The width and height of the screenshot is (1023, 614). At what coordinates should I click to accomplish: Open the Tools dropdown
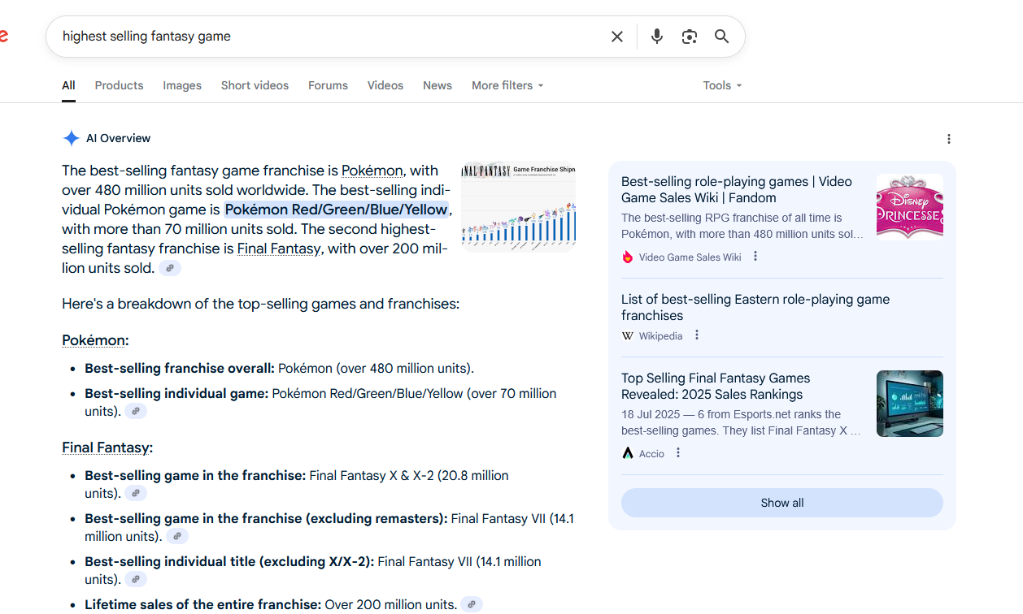723,85
